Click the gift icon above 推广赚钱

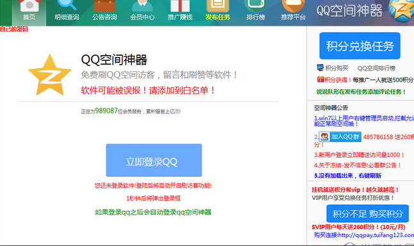click(180, 6)
